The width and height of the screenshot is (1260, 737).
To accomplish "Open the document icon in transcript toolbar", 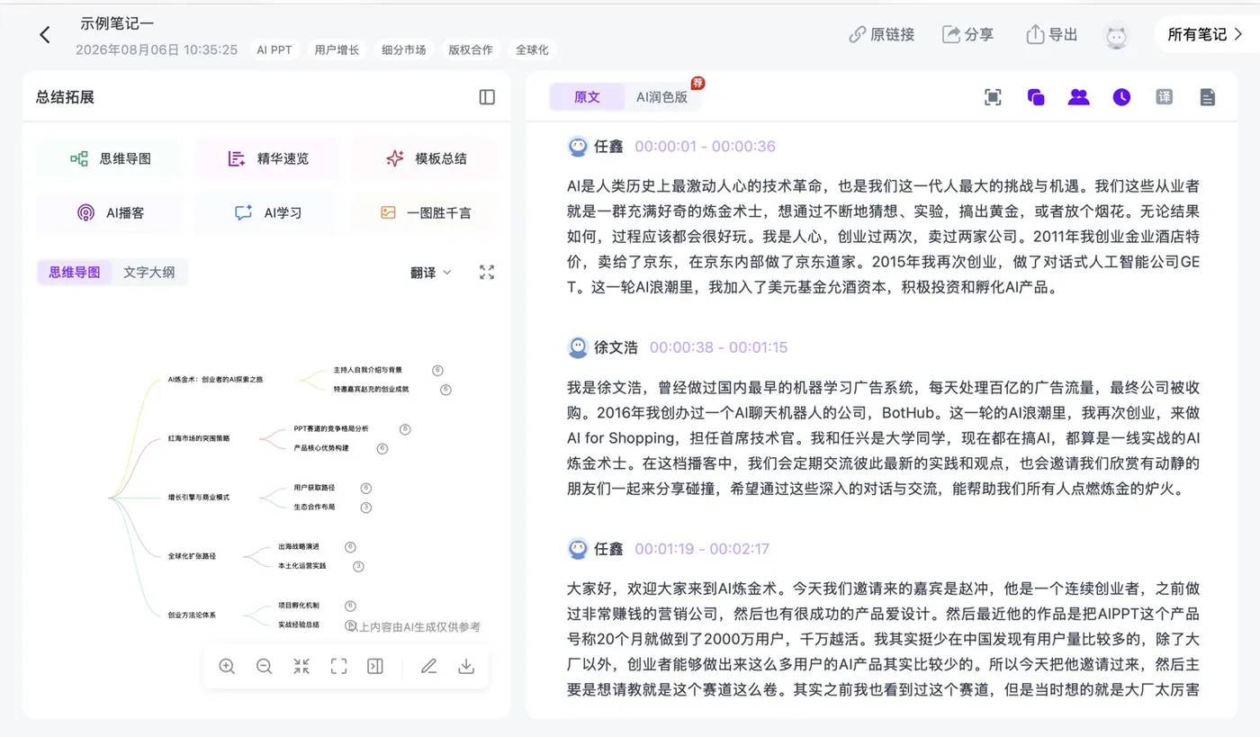I will (1208, 97).
